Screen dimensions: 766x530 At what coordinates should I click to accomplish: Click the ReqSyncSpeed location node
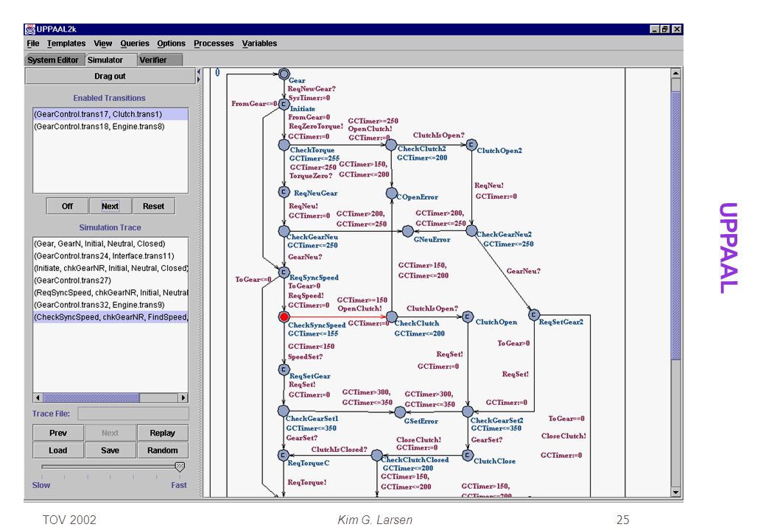pyautogui.click(x=284, y=272)
